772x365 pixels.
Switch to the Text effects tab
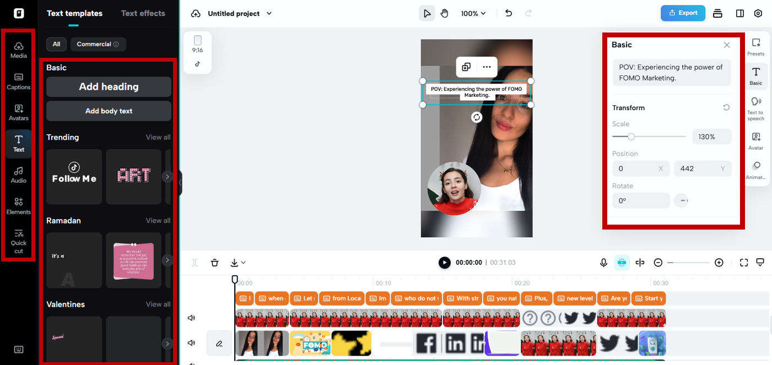pos(143,13)
